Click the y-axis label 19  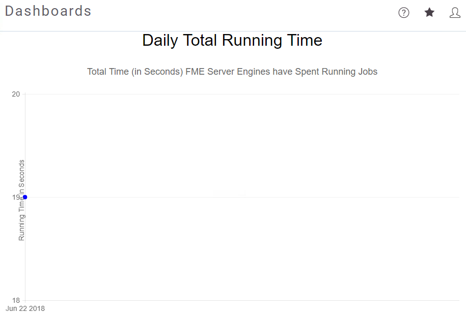tap(16, 197)
